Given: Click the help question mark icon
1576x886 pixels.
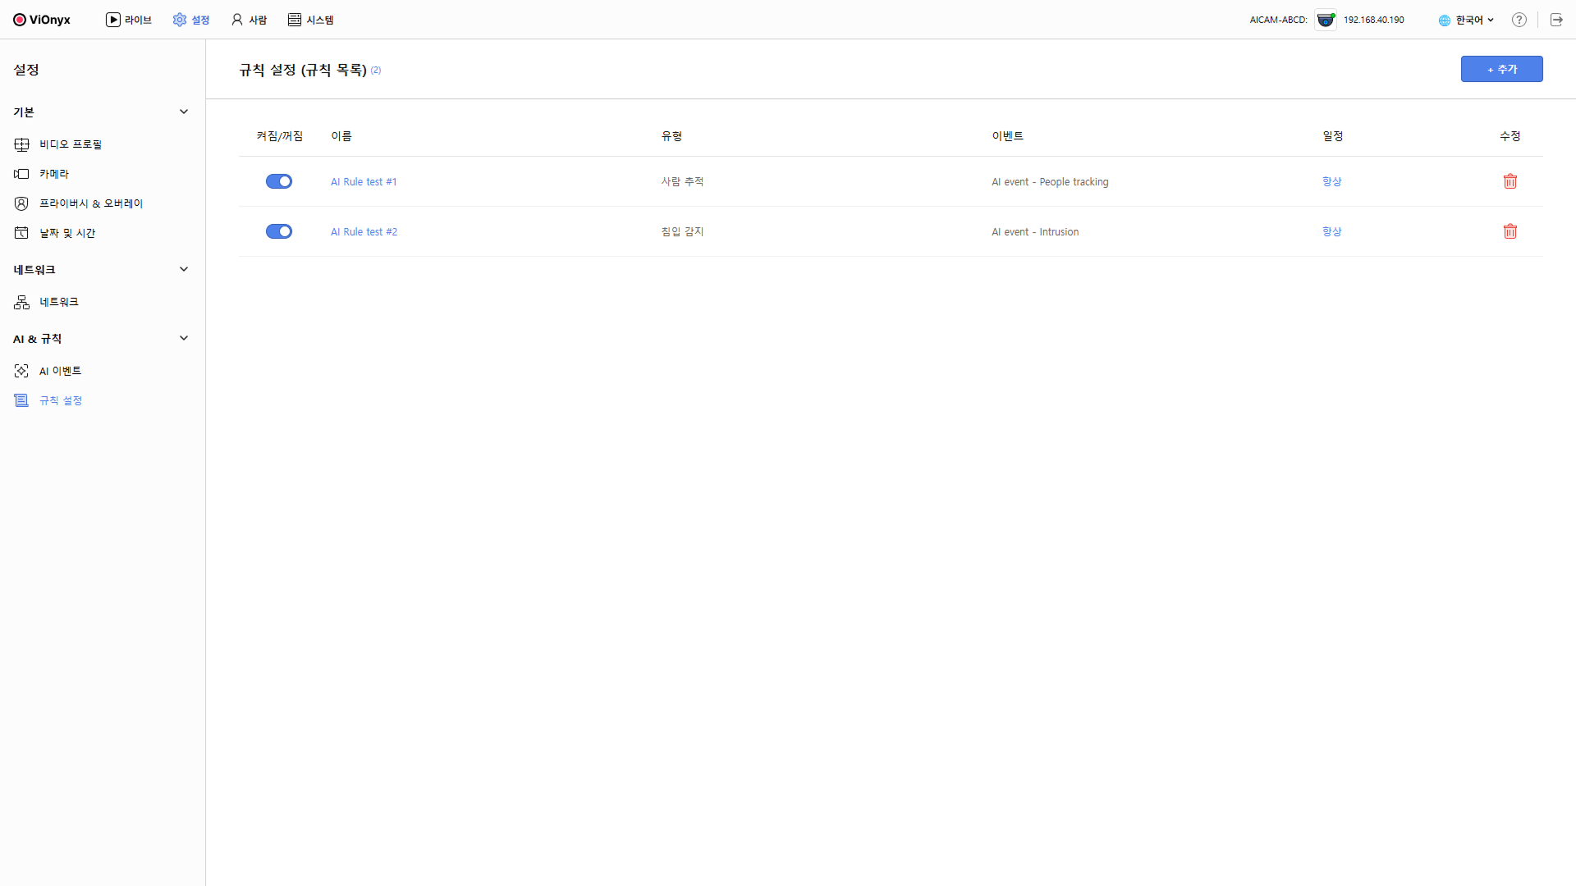Looking at the screenshot, I should point(1519,20).
